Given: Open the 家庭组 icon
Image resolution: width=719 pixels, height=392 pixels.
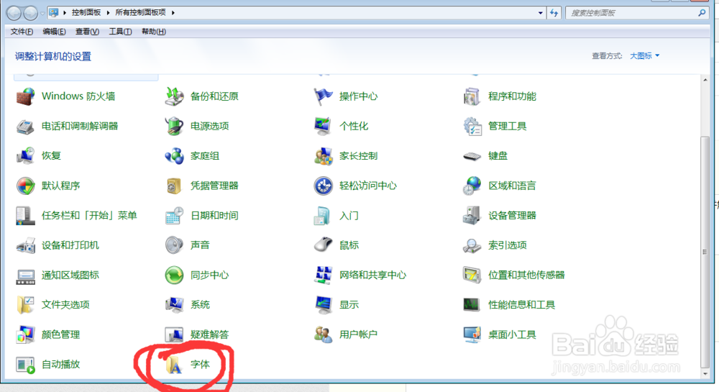Looking at the screenshot, I should pos(174,156).
